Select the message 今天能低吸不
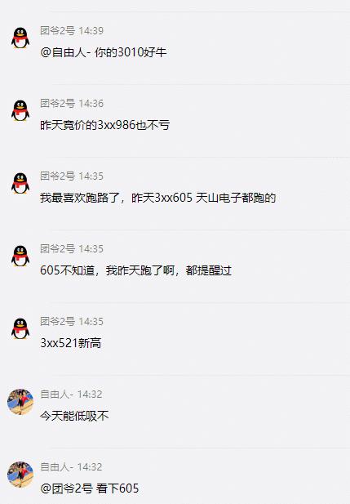The image size is (350, 504). (x=74, y=416)
